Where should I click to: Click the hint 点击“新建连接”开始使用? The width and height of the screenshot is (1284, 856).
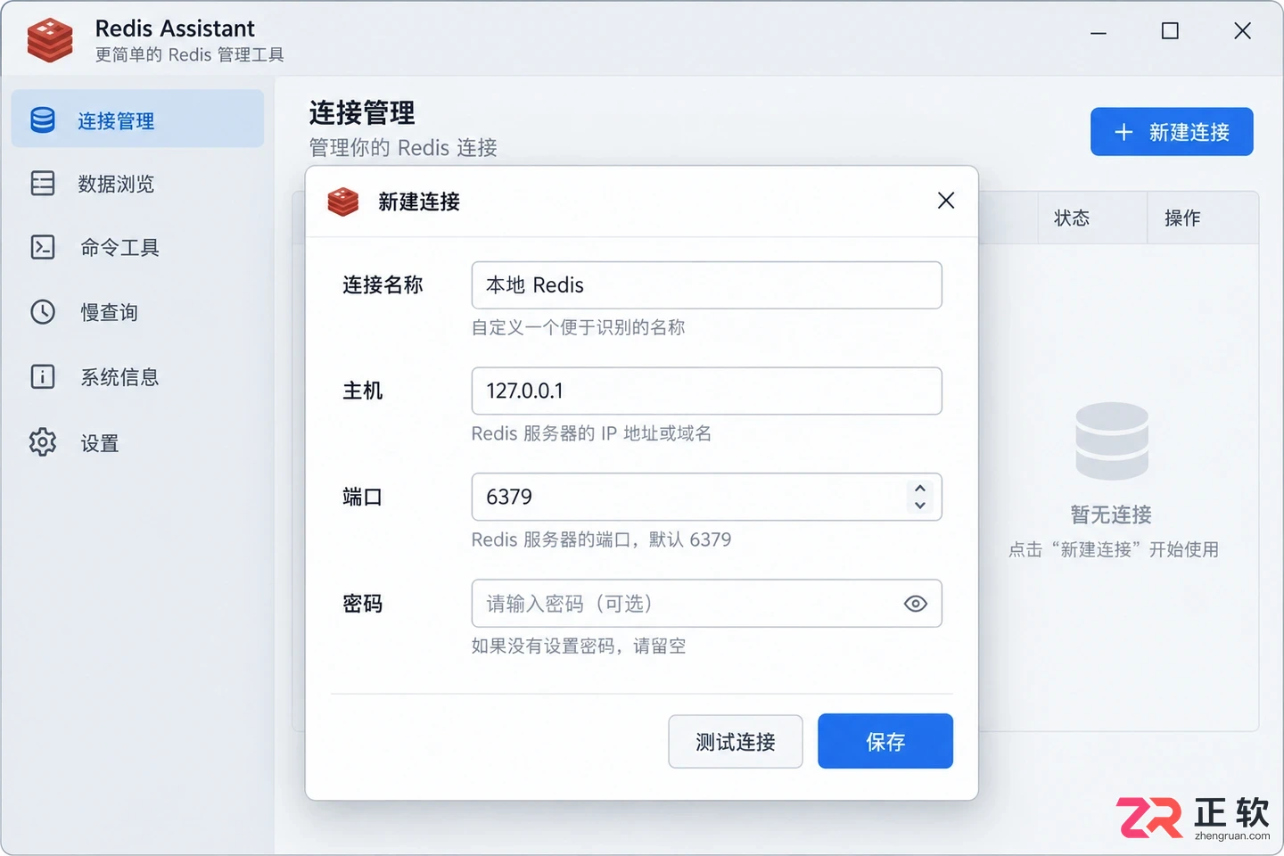tap(1114, 549)
